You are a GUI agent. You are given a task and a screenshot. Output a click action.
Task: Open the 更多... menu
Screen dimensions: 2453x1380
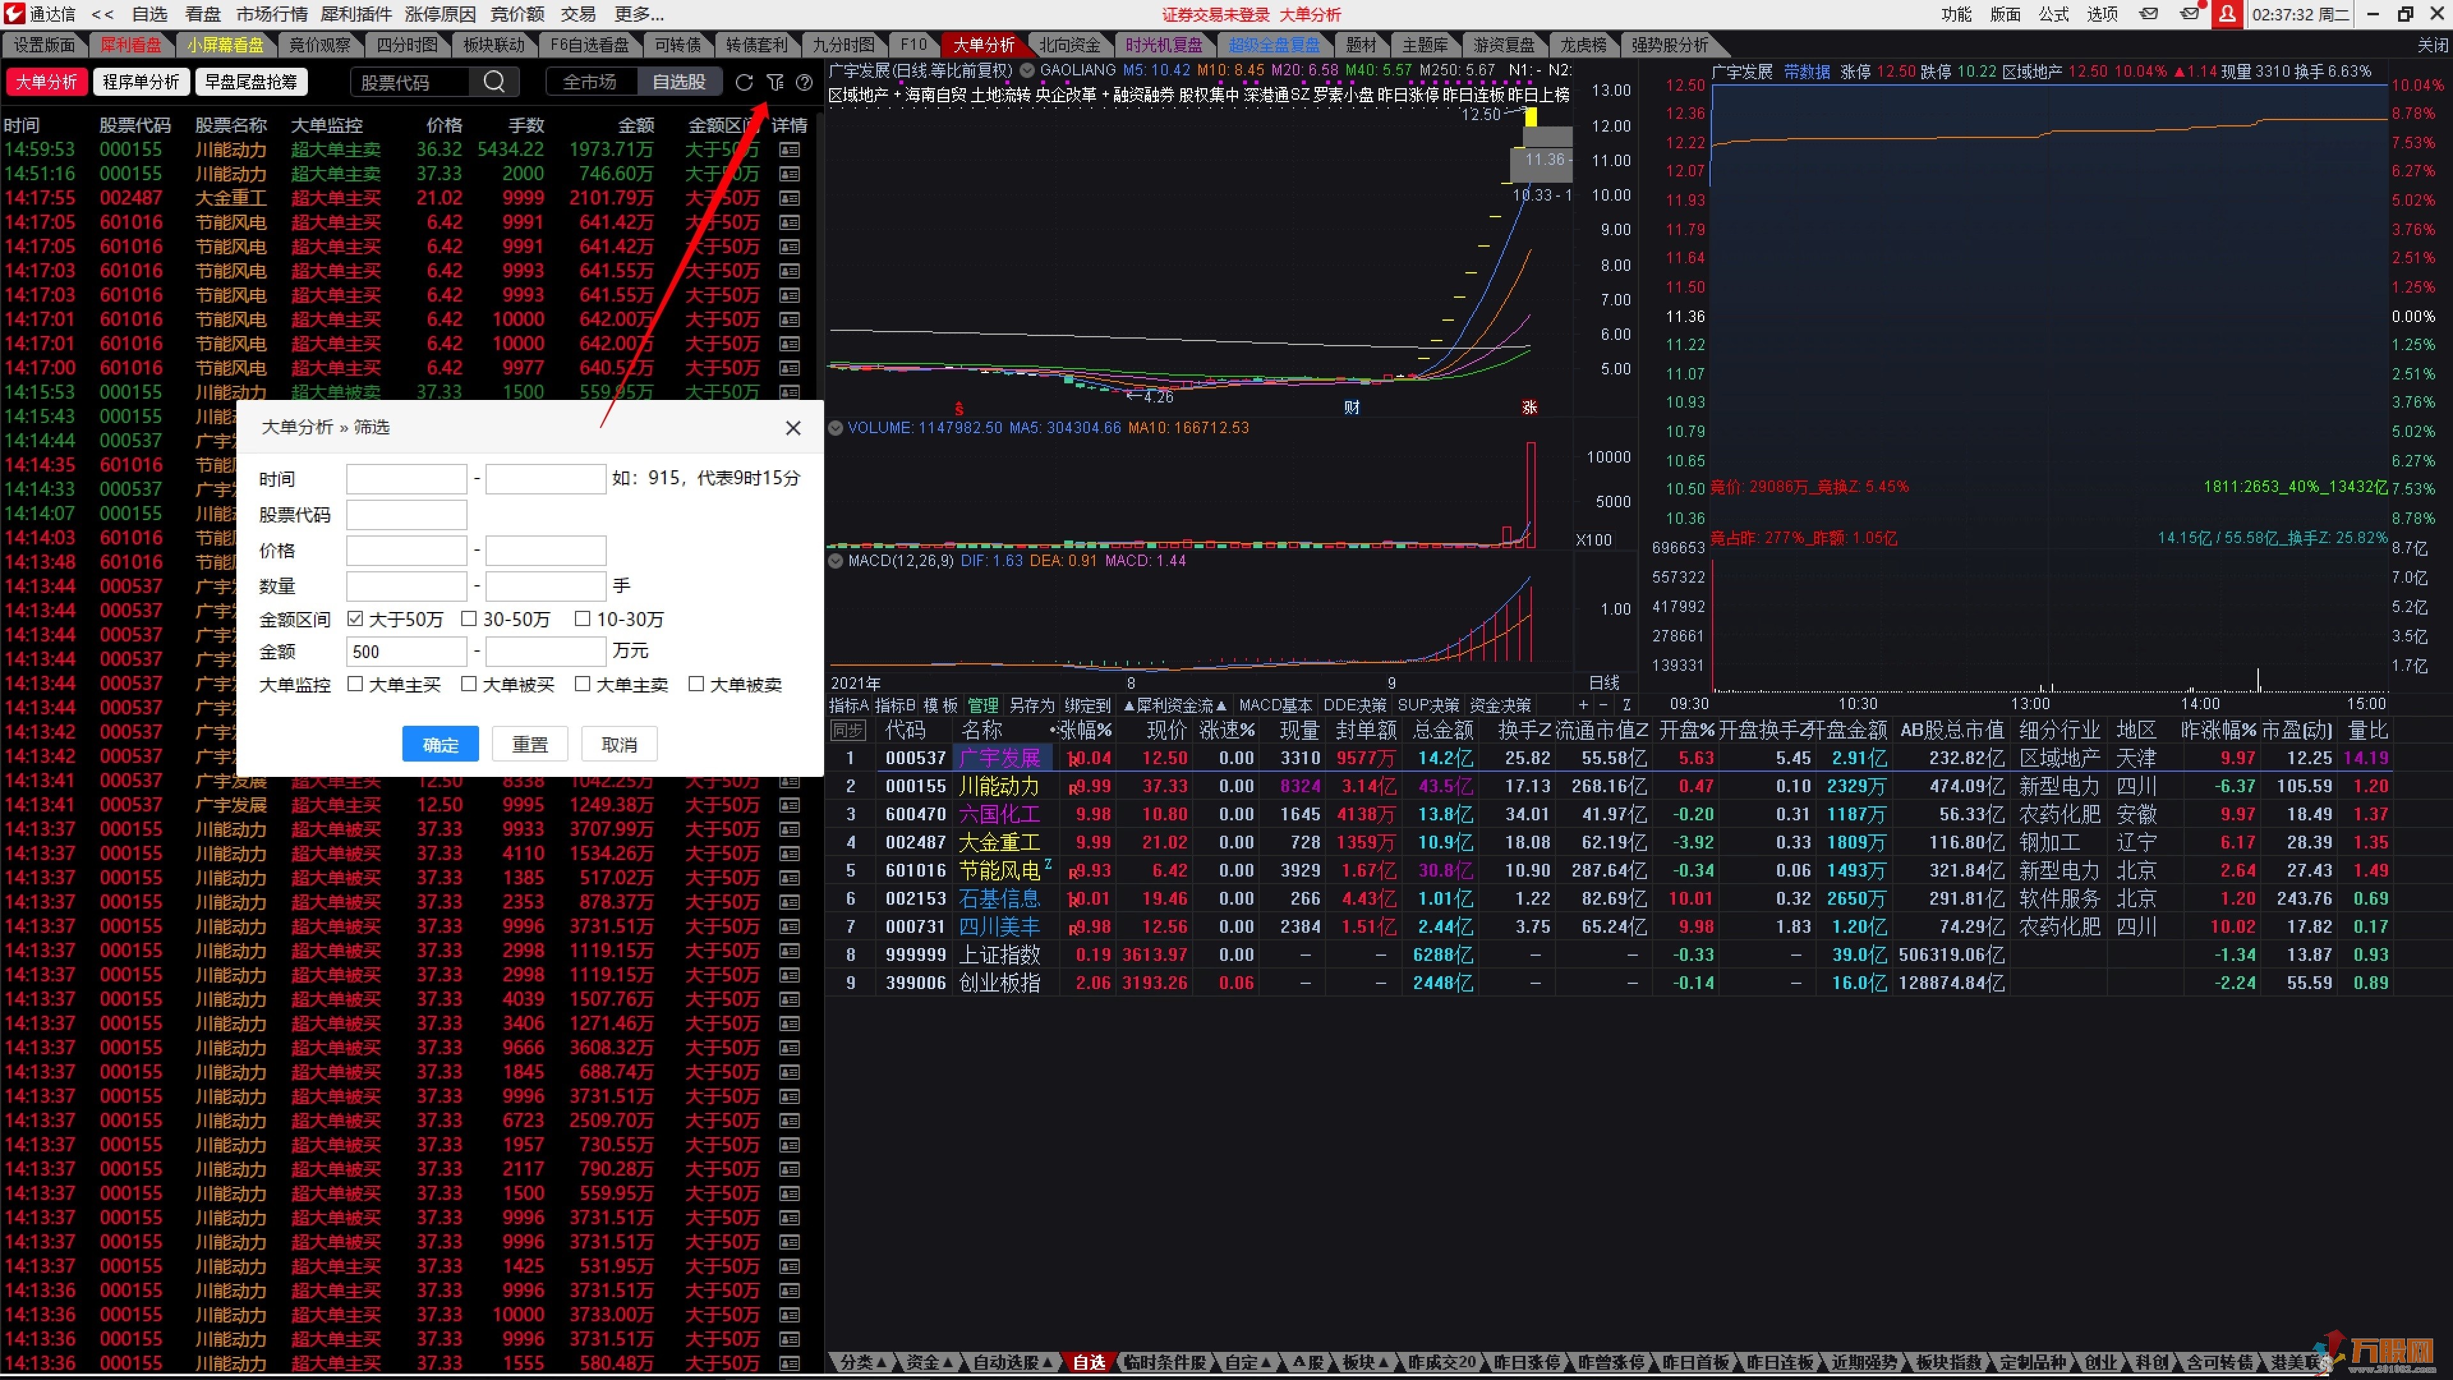(x=639, y=14)
